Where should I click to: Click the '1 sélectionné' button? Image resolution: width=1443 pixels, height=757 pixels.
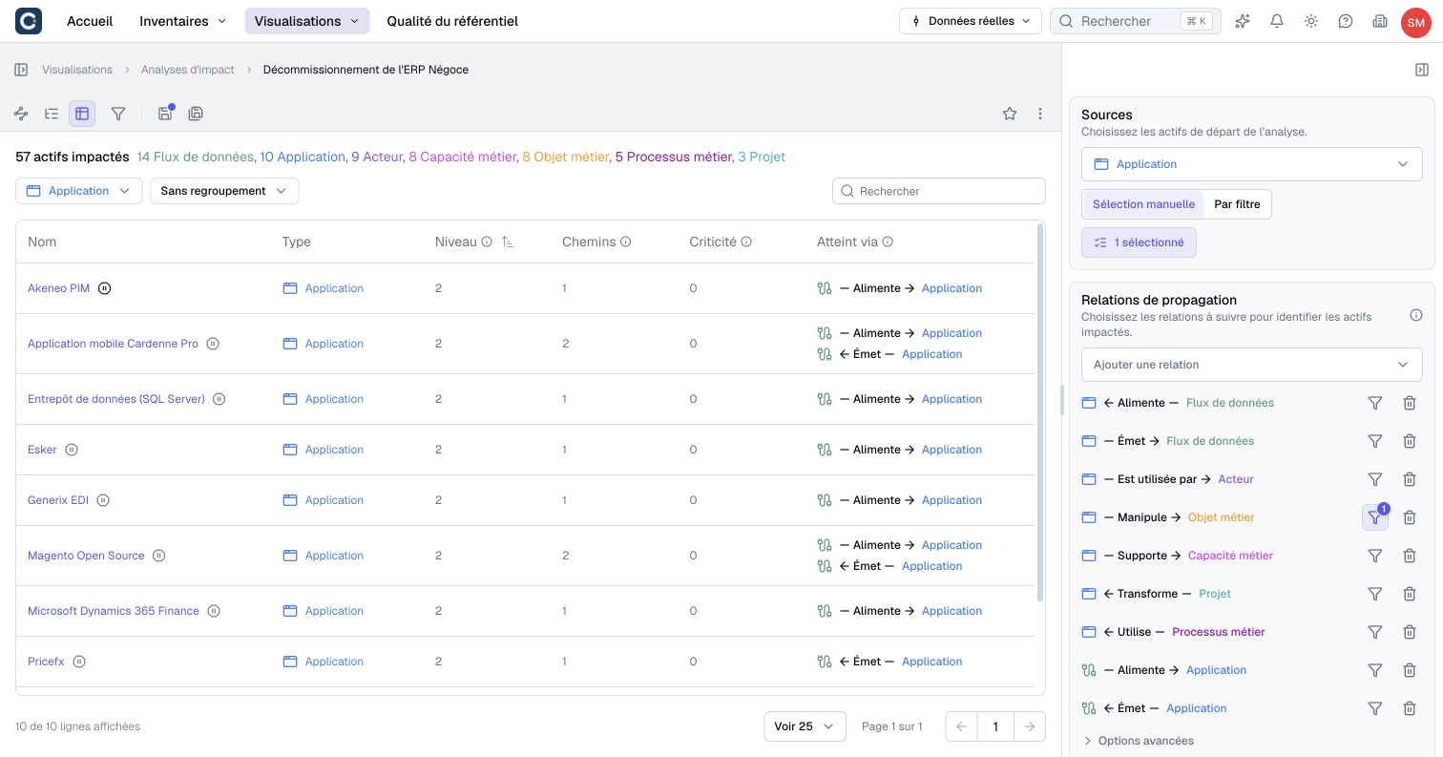[1139, 242]
